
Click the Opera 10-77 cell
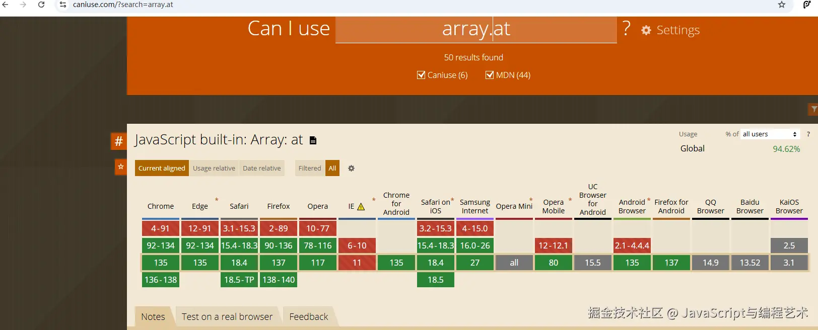pyautogui.click(x=318, y=228)
